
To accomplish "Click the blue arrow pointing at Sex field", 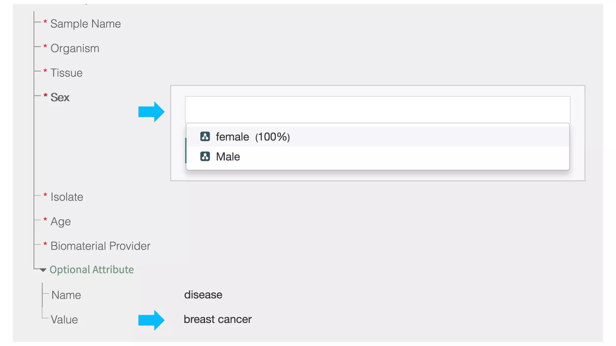I will coord(151,112).
